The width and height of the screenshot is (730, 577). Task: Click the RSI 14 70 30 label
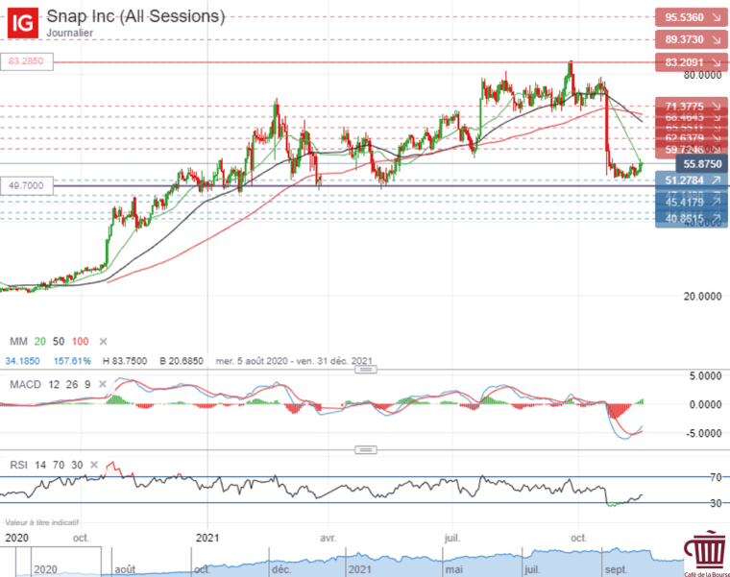click(46, 465)
